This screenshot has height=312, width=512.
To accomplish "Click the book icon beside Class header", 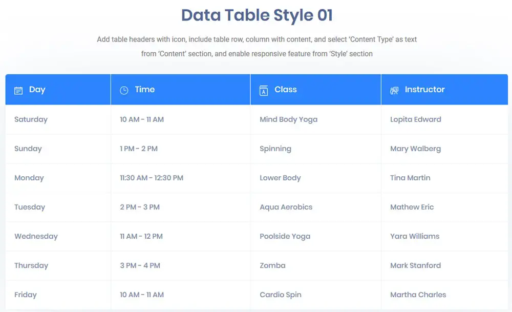I will [264, 90].
